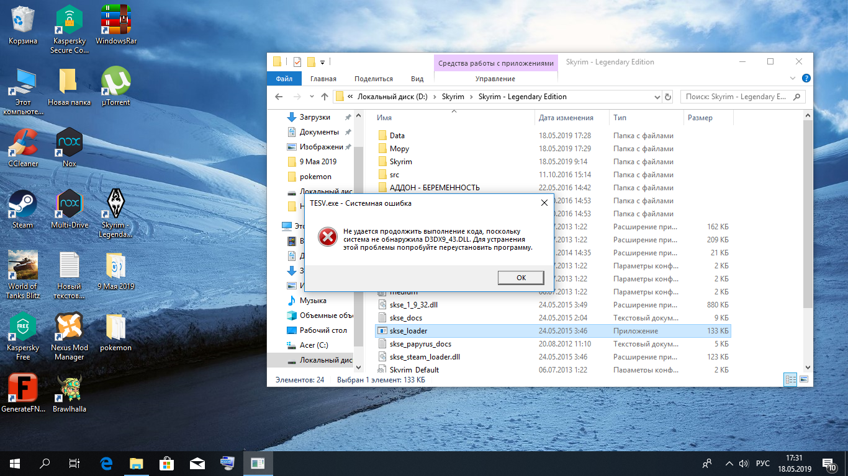The height and width of the screenshot is (476, 848).
Task: Close the system error dialog with X
Action: (544, 203)
